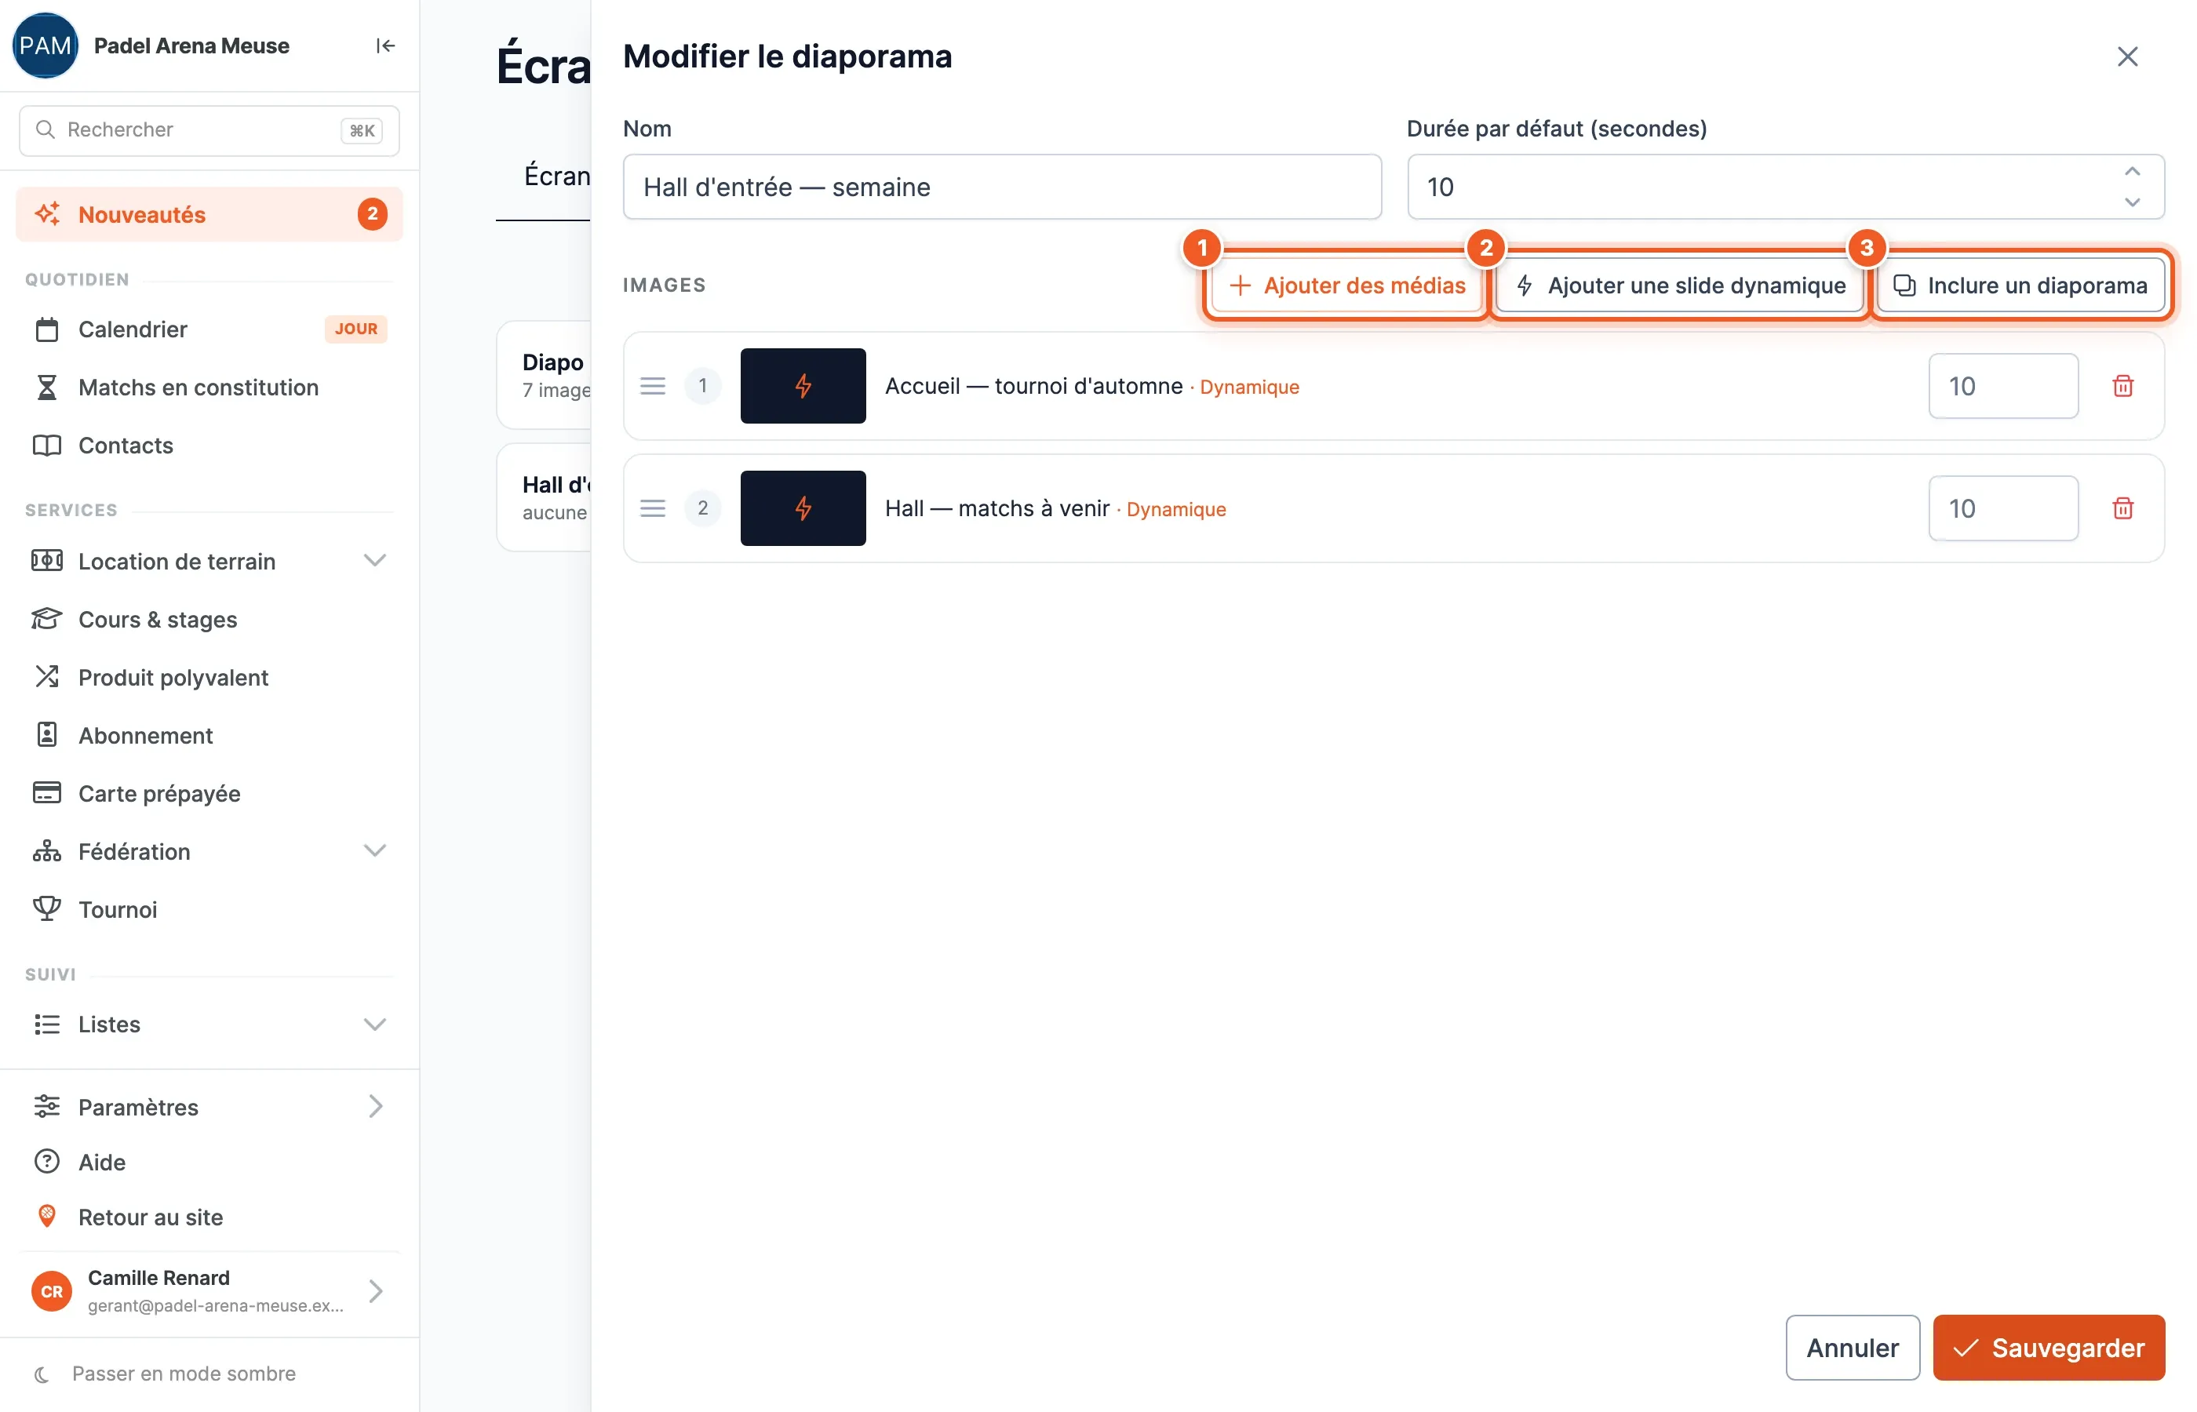This screenshot has width=2197, height=1412.
Task: Go to Contacts
Action: 209,446
